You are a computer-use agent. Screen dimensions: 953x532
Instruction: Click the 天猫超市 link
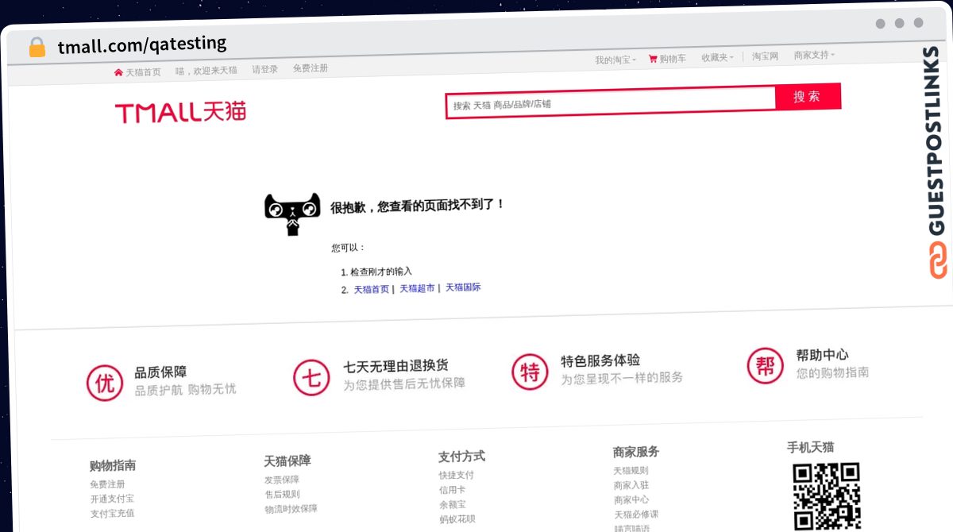pos(417,288)
